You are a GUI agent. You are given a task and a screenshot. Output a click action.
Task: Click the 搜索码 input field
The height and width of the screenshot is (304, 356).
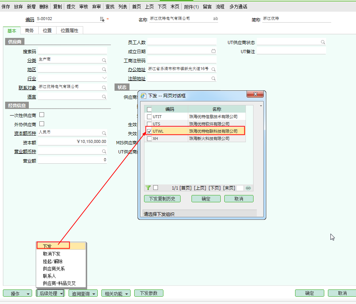(x=72, y=51)
